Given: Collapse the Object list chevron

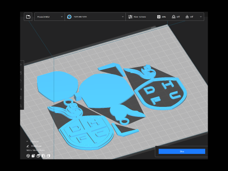Looking at the screenshot, I should tap(27, 142).
